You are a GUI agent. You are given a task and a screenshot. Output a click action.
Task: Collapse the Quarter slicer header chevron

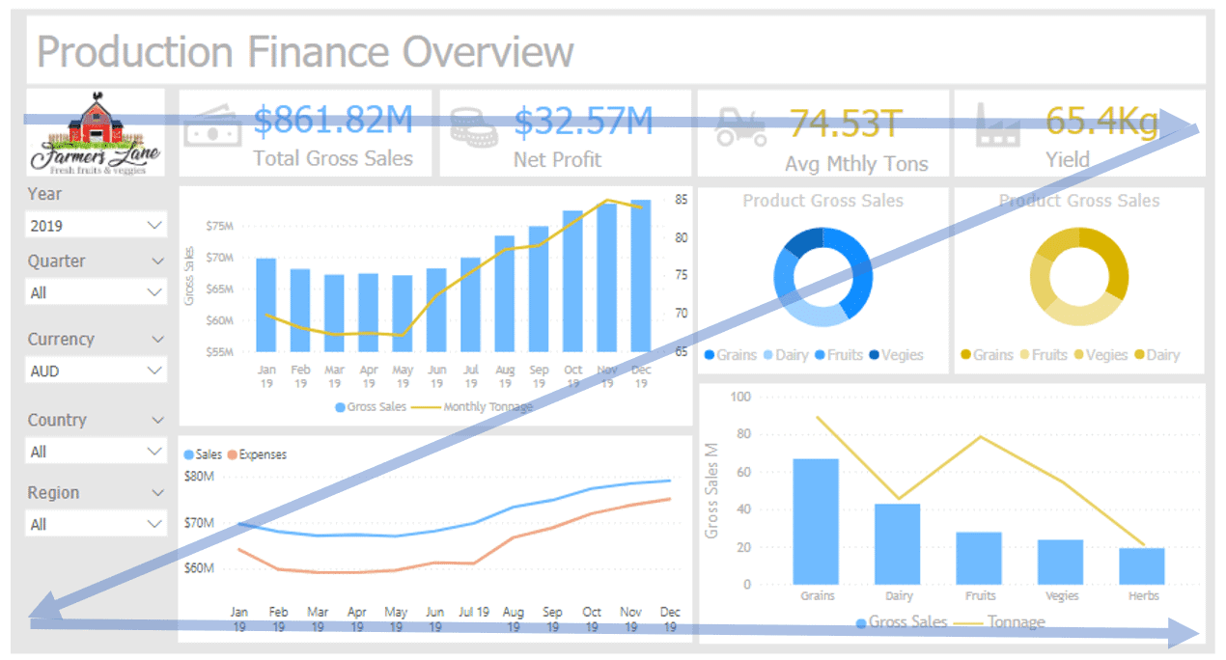157,261
